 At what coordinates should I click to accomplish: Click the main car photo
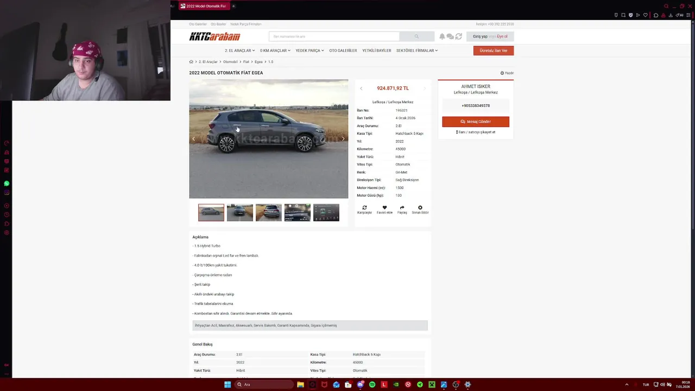tap(269, 139)
